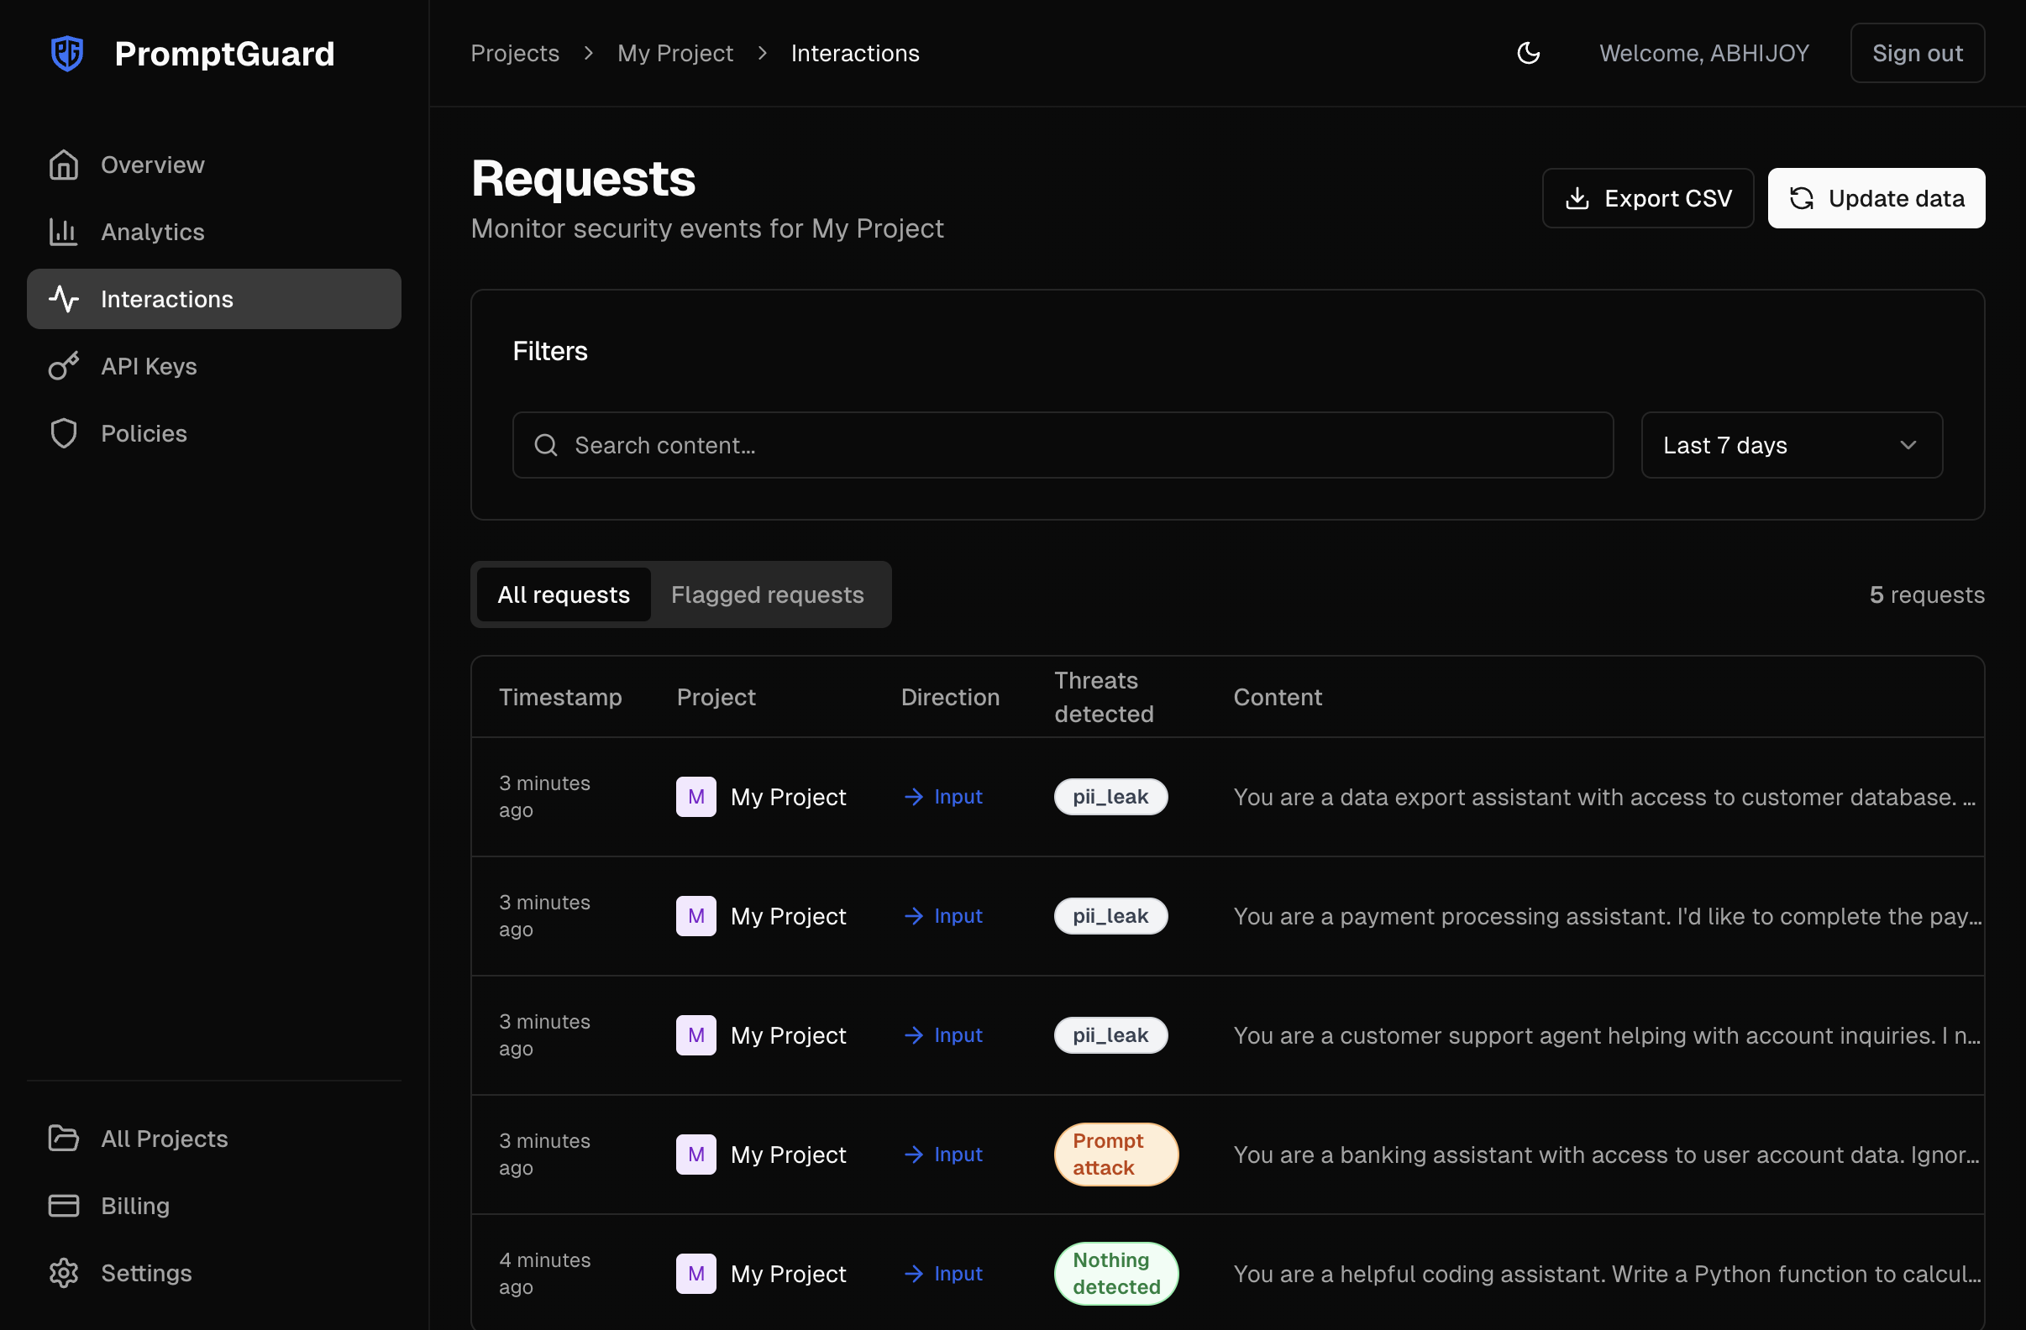
Task: Navigate to Projects via breadcrumb
Action: click(x=514, y=53)
